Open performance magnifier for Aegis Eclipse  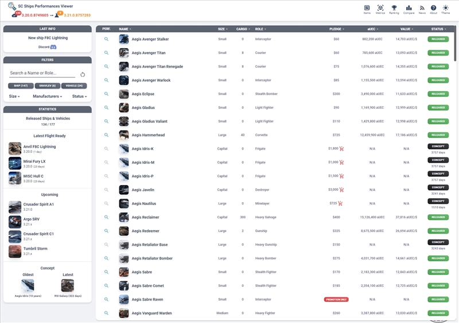click(x=106, y=94)
